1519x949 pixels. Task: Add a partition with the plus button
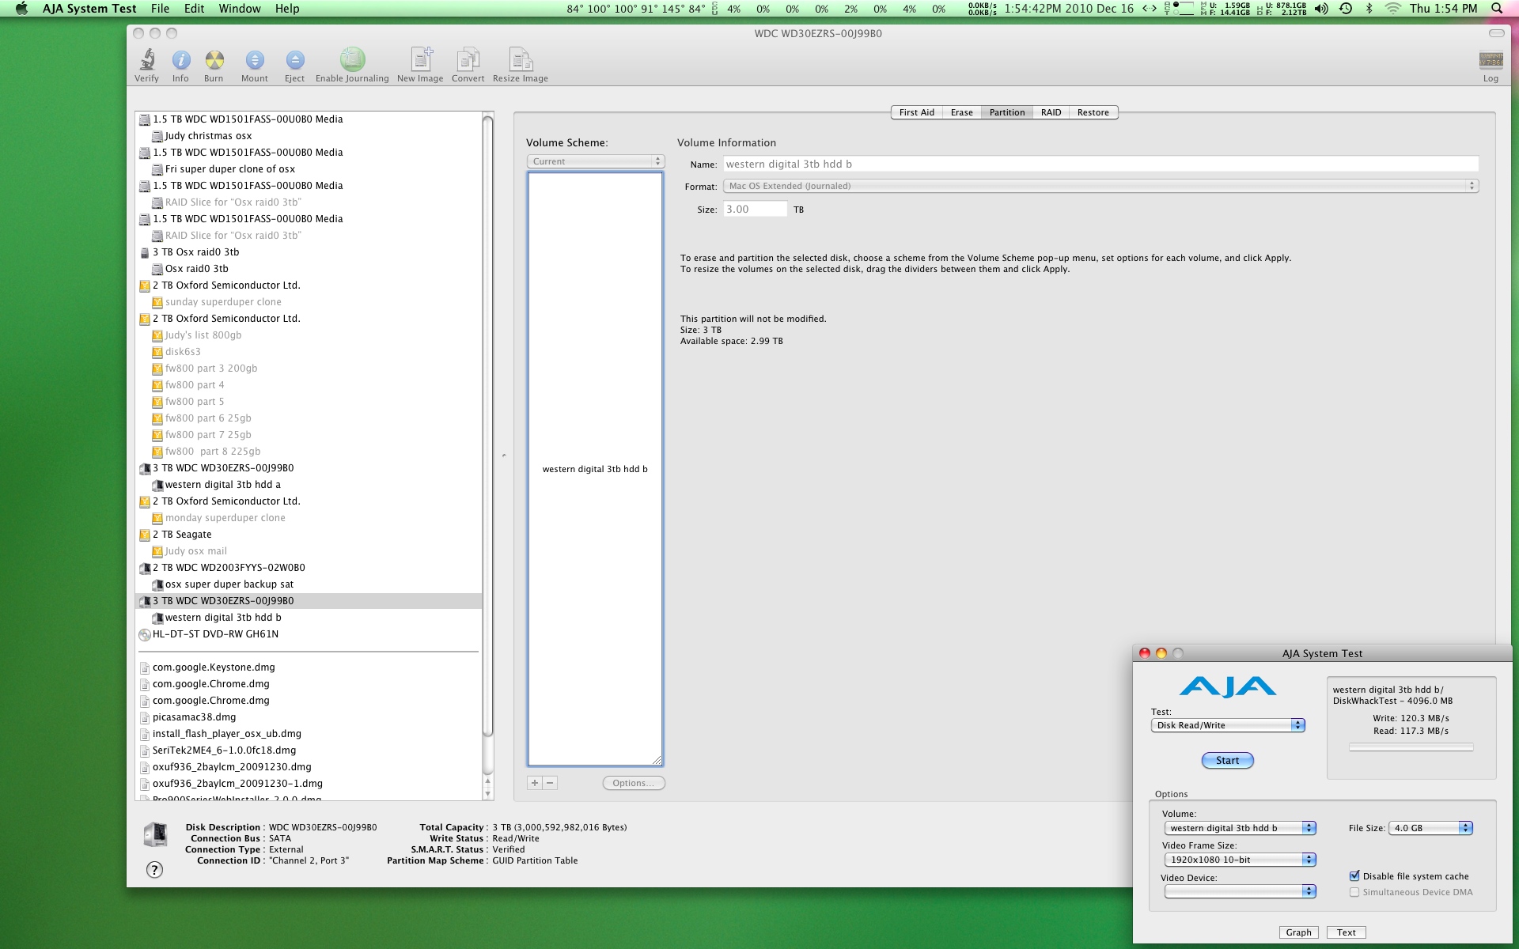535,783
